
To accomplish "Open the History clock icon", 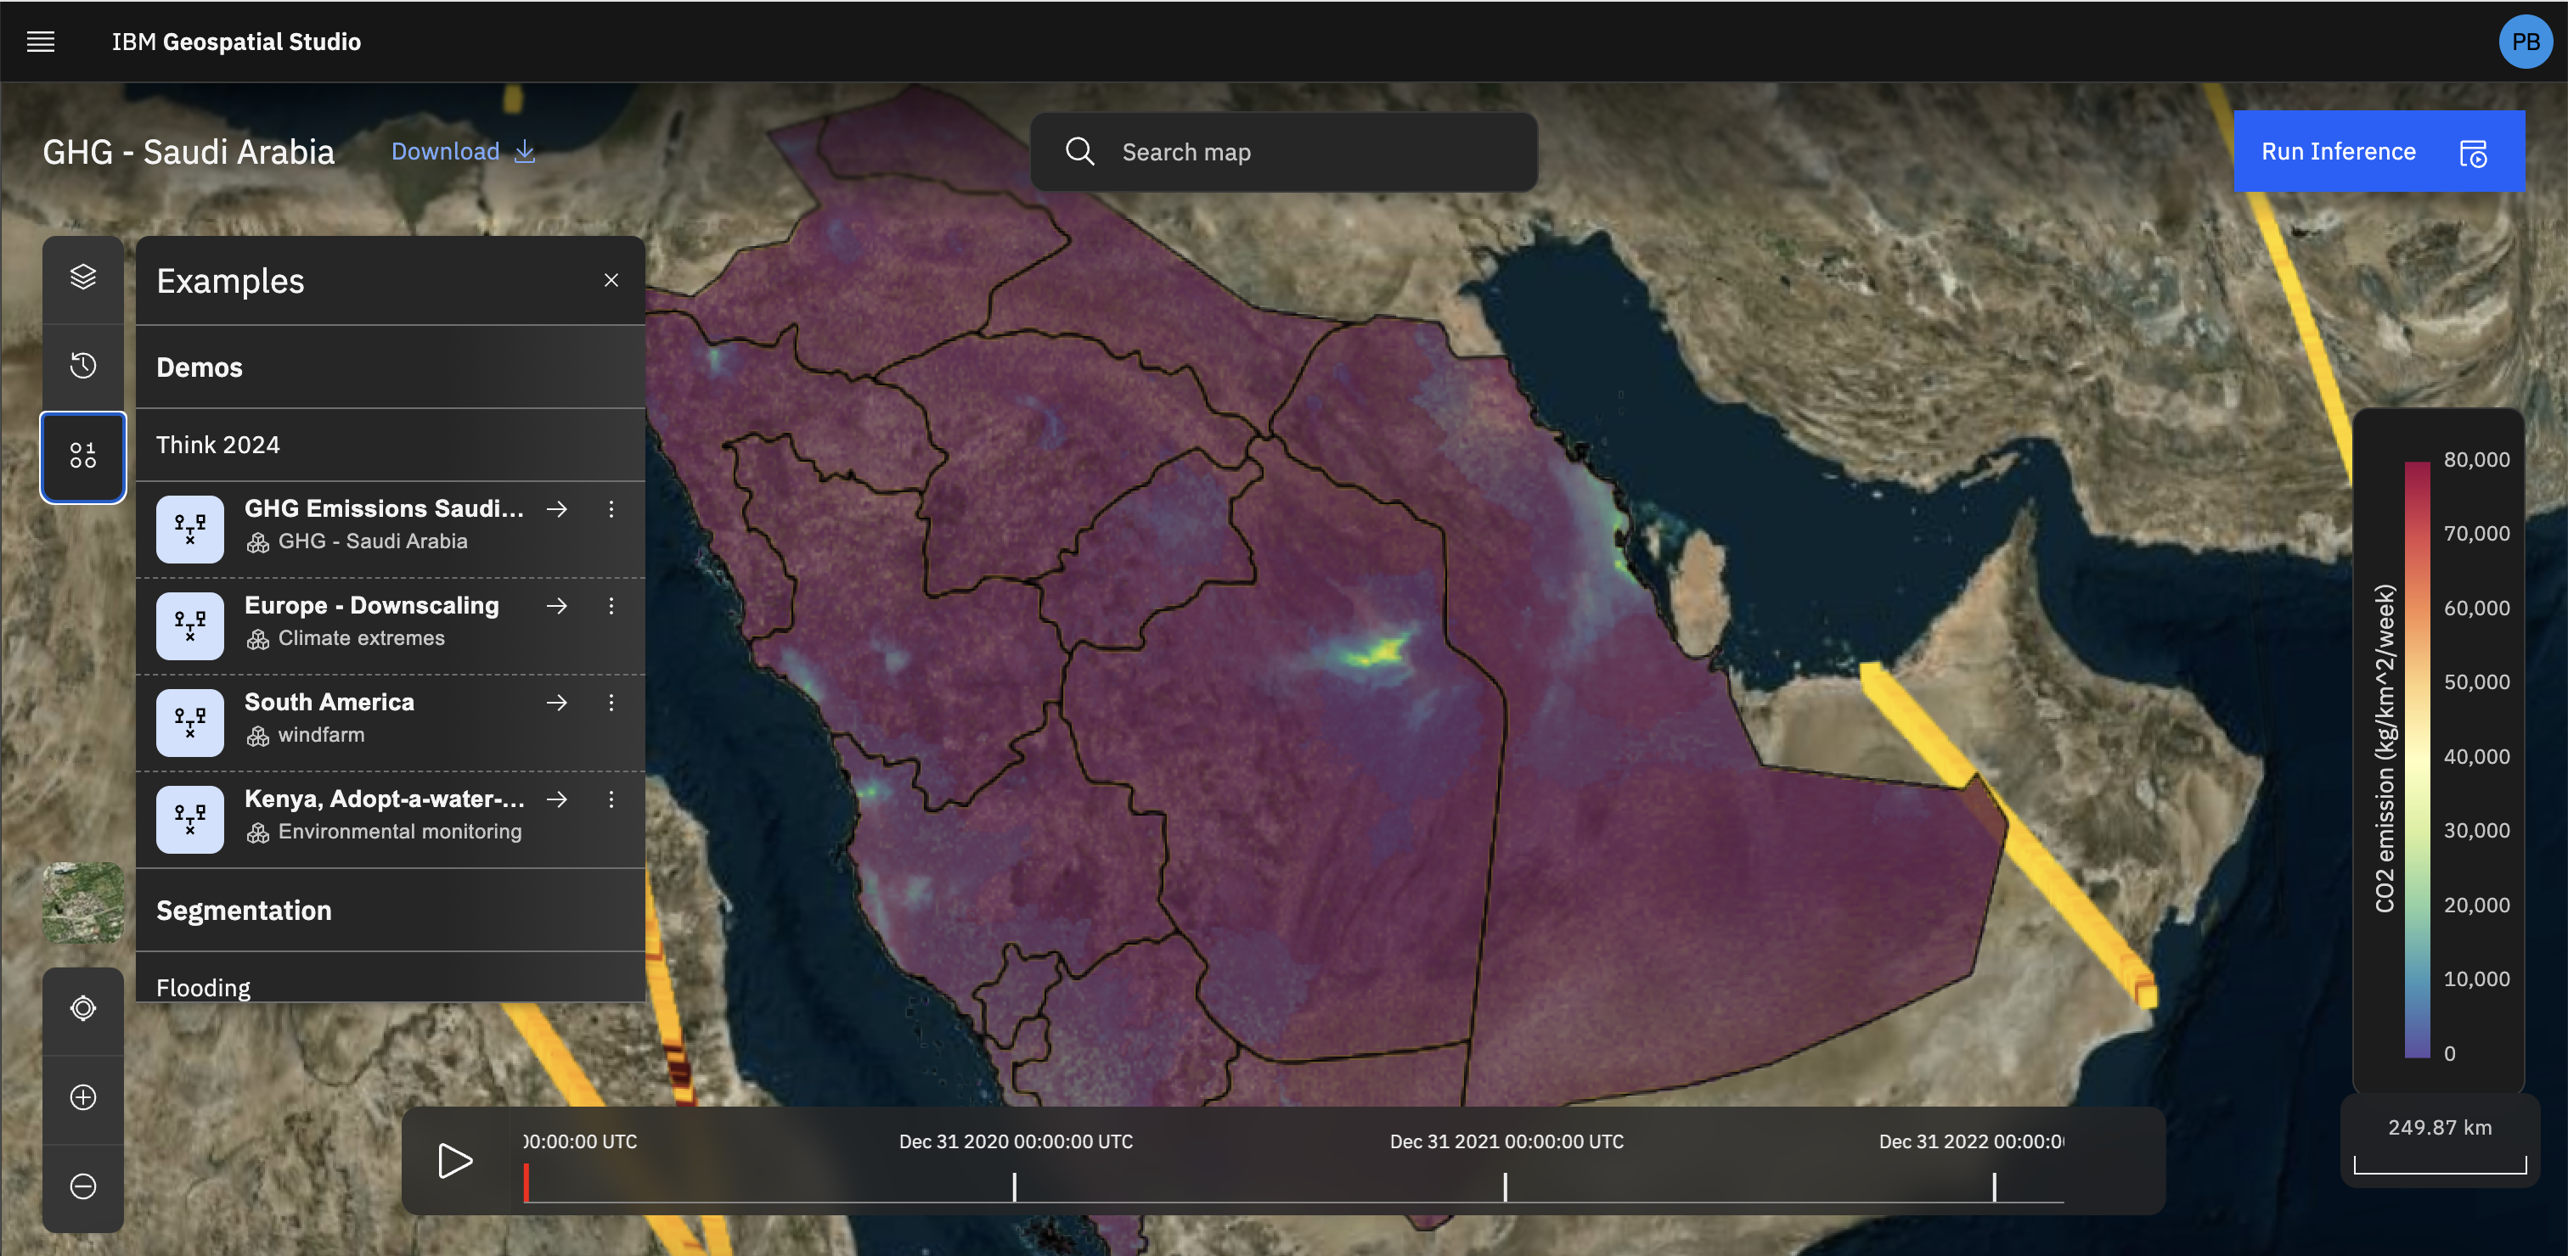I will click(x=82, y=366).
